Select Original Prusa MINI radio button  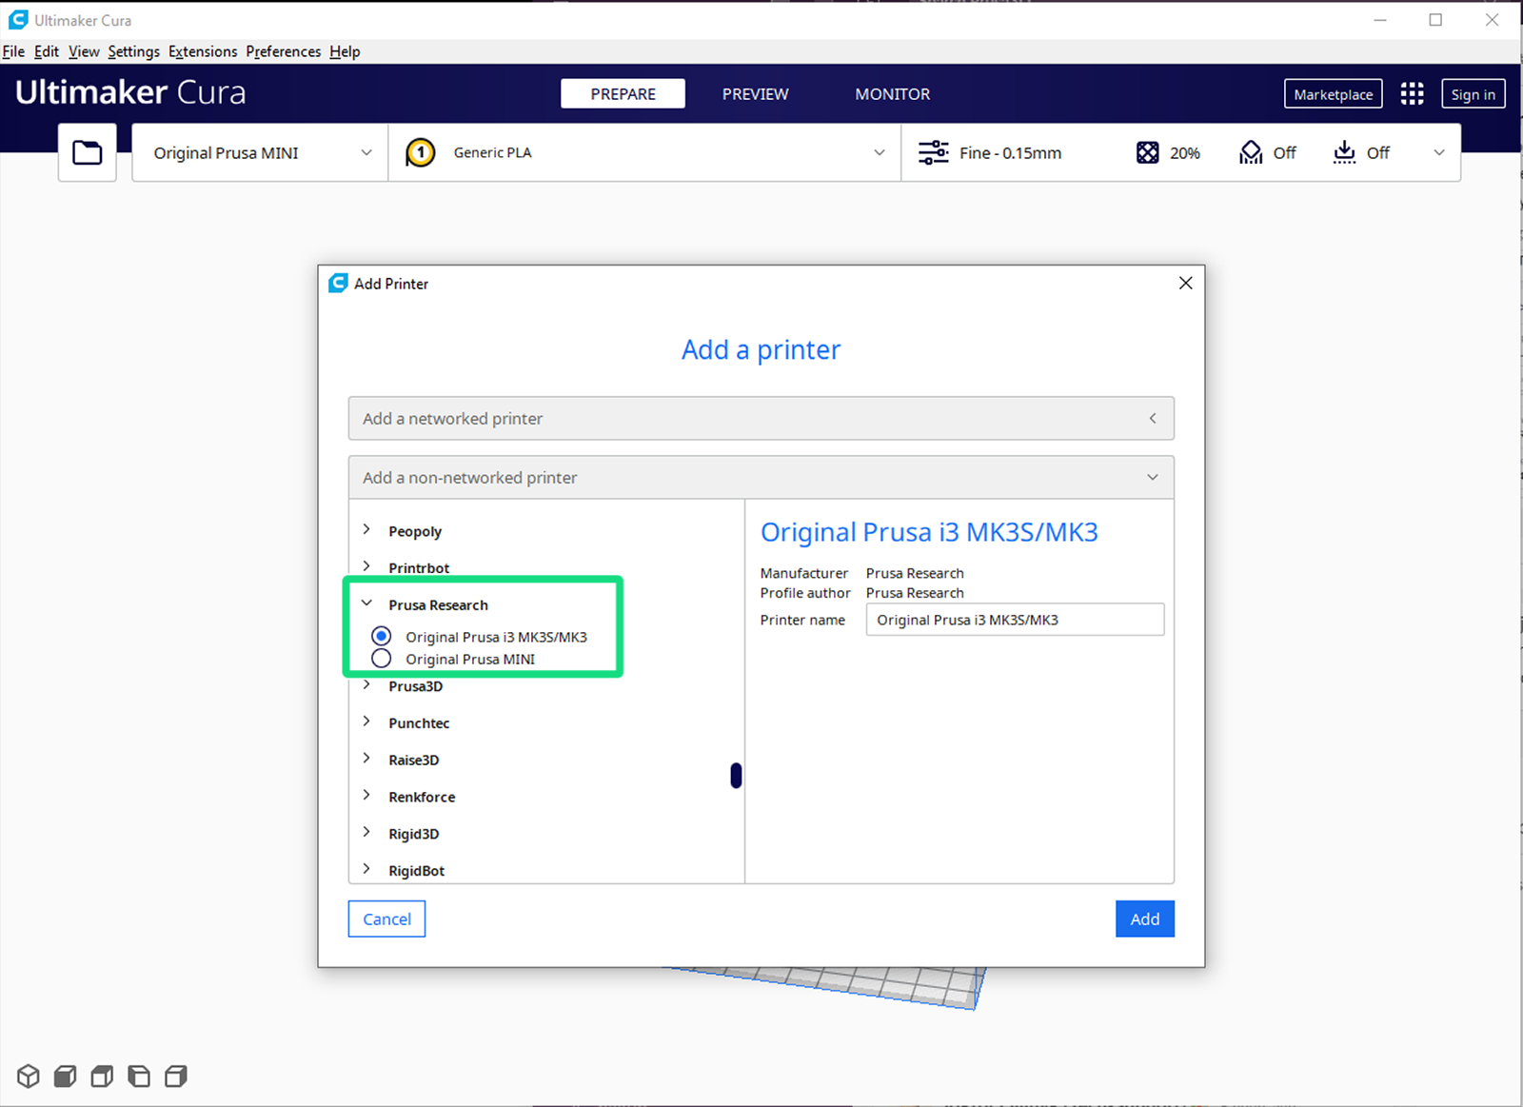tap(382, 659)
